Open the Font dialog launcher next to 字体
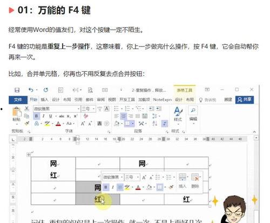Screen dimensions: 270x223 [109, 132]
